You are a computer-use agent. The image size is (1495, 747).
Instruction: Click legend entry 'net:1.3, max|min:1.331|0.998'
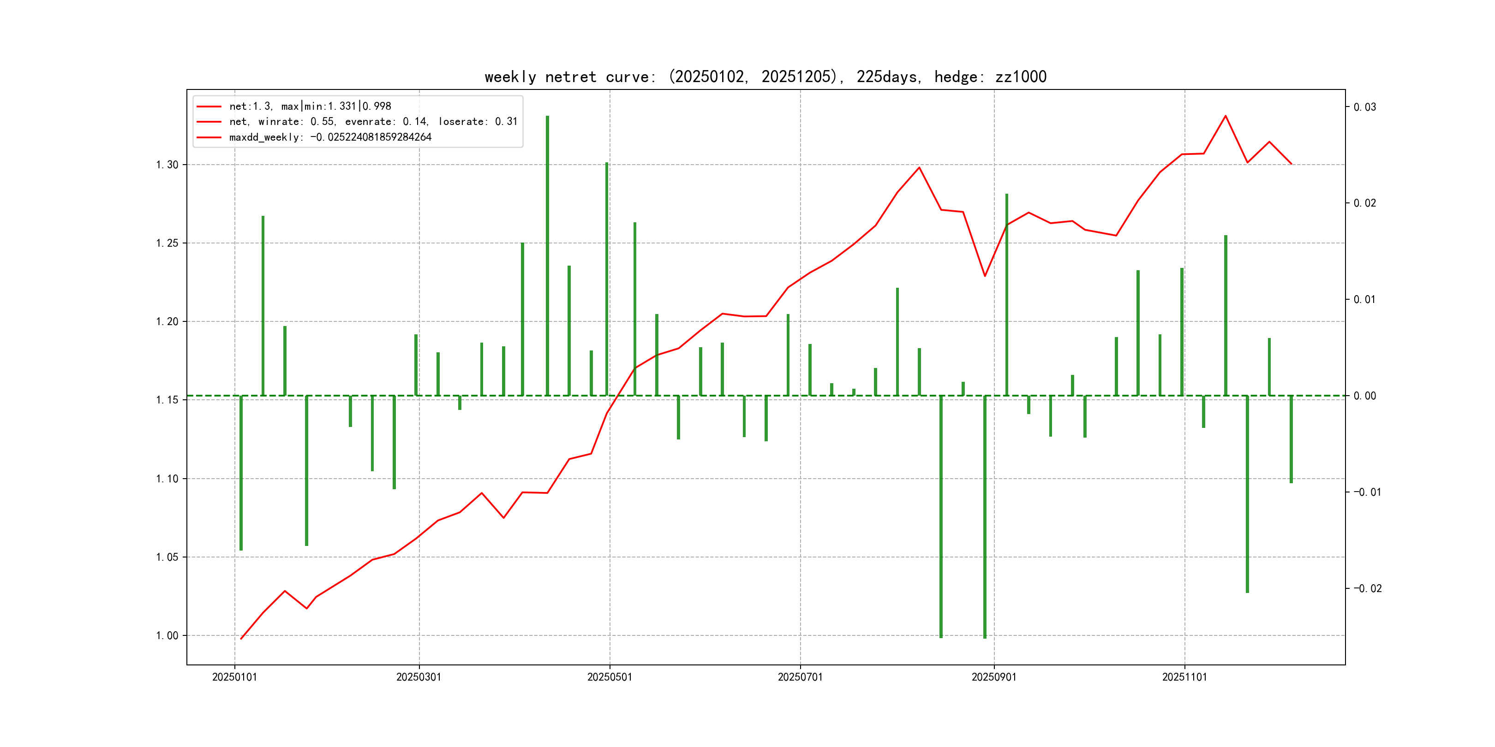310,106
